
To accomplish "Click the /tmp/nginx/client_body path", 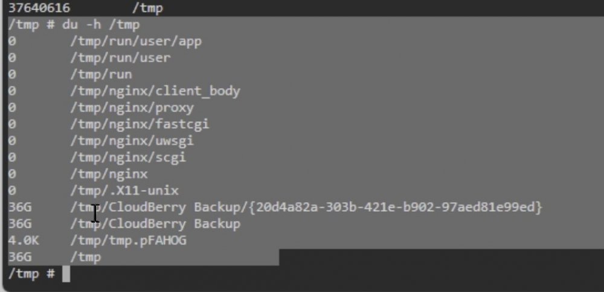I will pos(155,91).
